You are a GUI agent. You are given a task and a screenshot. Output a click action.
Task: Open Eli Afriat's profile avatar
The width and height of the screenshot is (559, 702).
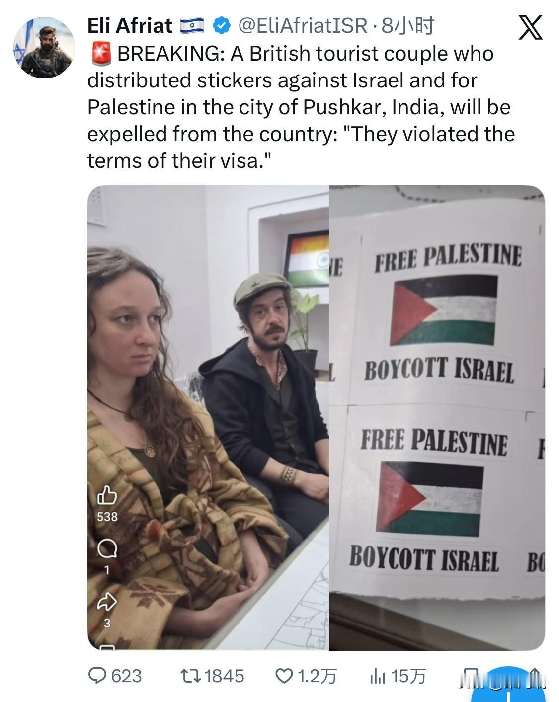point(44,48)
